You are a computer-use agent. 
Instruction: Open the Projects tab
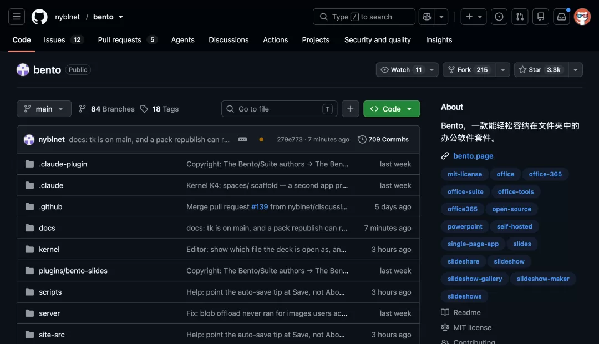[316, 40]
